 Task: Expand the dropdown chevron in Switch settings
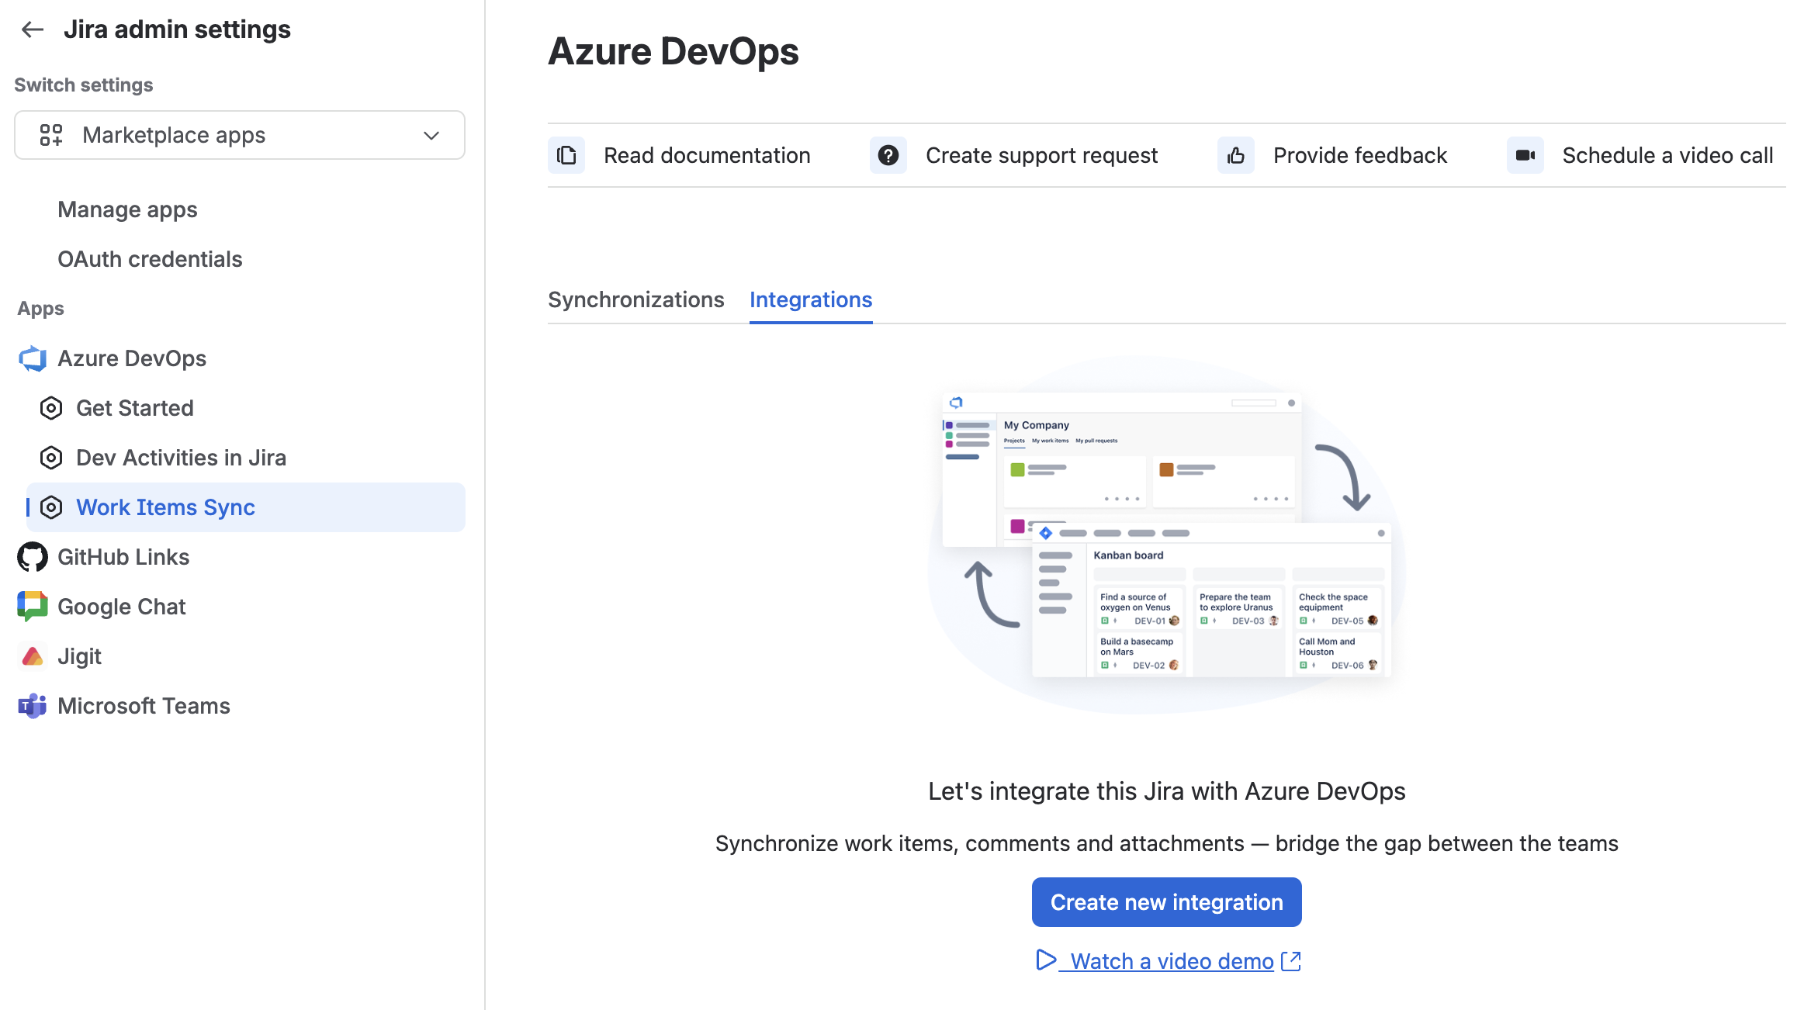(x=431, y=135)
